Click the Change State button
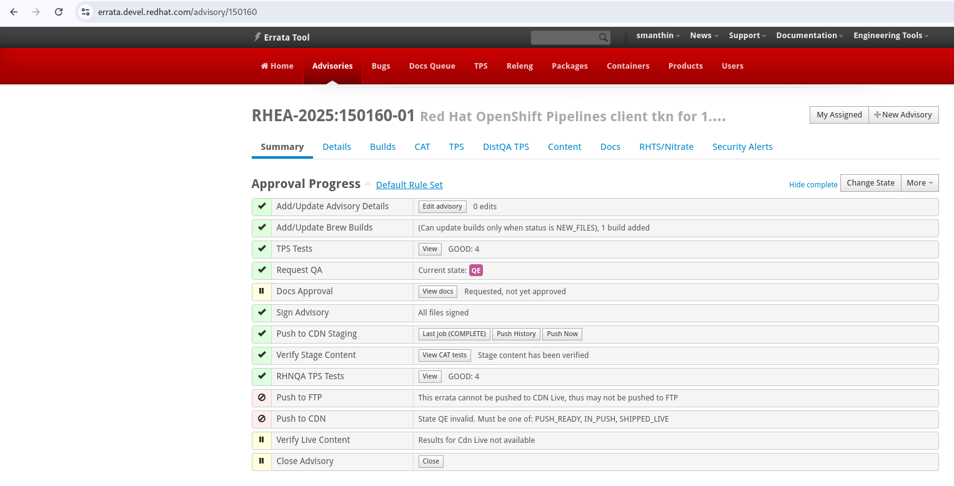Viewport: 954px width, 486px height. [x=871, y=183]
